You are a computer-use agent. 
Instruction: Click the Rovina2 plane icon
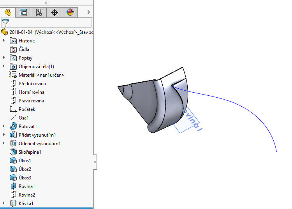13,195
